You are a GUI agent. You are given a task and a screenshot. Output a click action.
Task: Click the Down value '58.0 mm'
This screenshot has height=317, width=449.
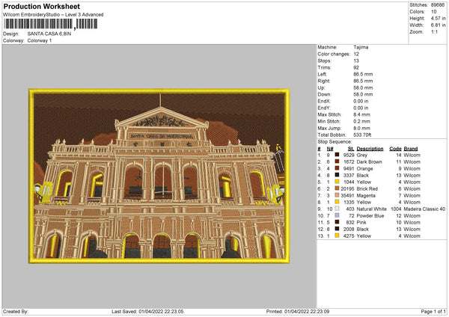363,94
